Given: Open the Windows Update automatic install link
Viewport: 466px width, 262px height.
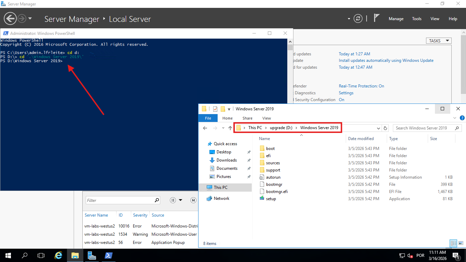Looking at the screenshot, I should 386,60.
